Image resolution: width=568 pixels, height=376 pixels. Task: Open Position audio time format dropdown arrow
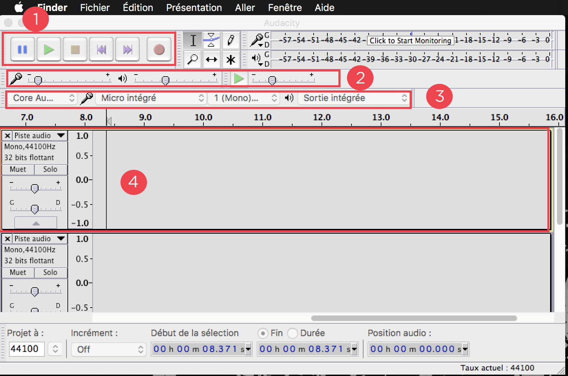(x=465, y=349)
